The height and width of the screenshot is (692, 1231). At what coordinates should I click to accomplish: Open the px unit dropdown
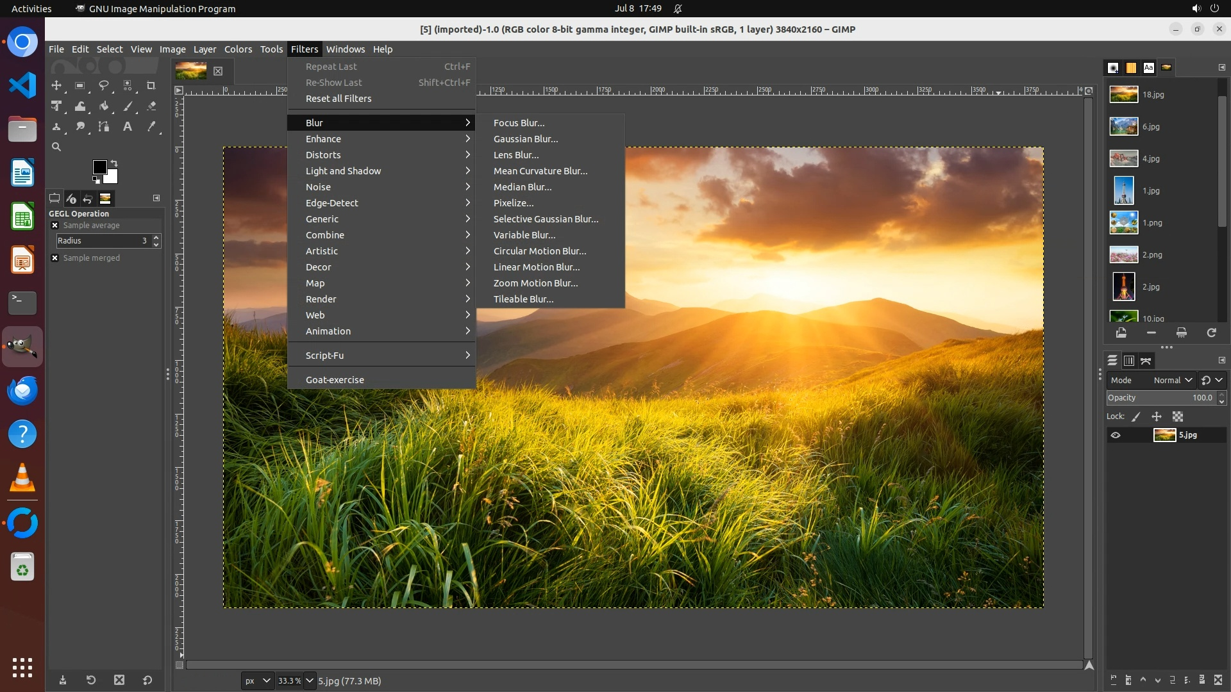pyautogui.click(x=258, y=680)
